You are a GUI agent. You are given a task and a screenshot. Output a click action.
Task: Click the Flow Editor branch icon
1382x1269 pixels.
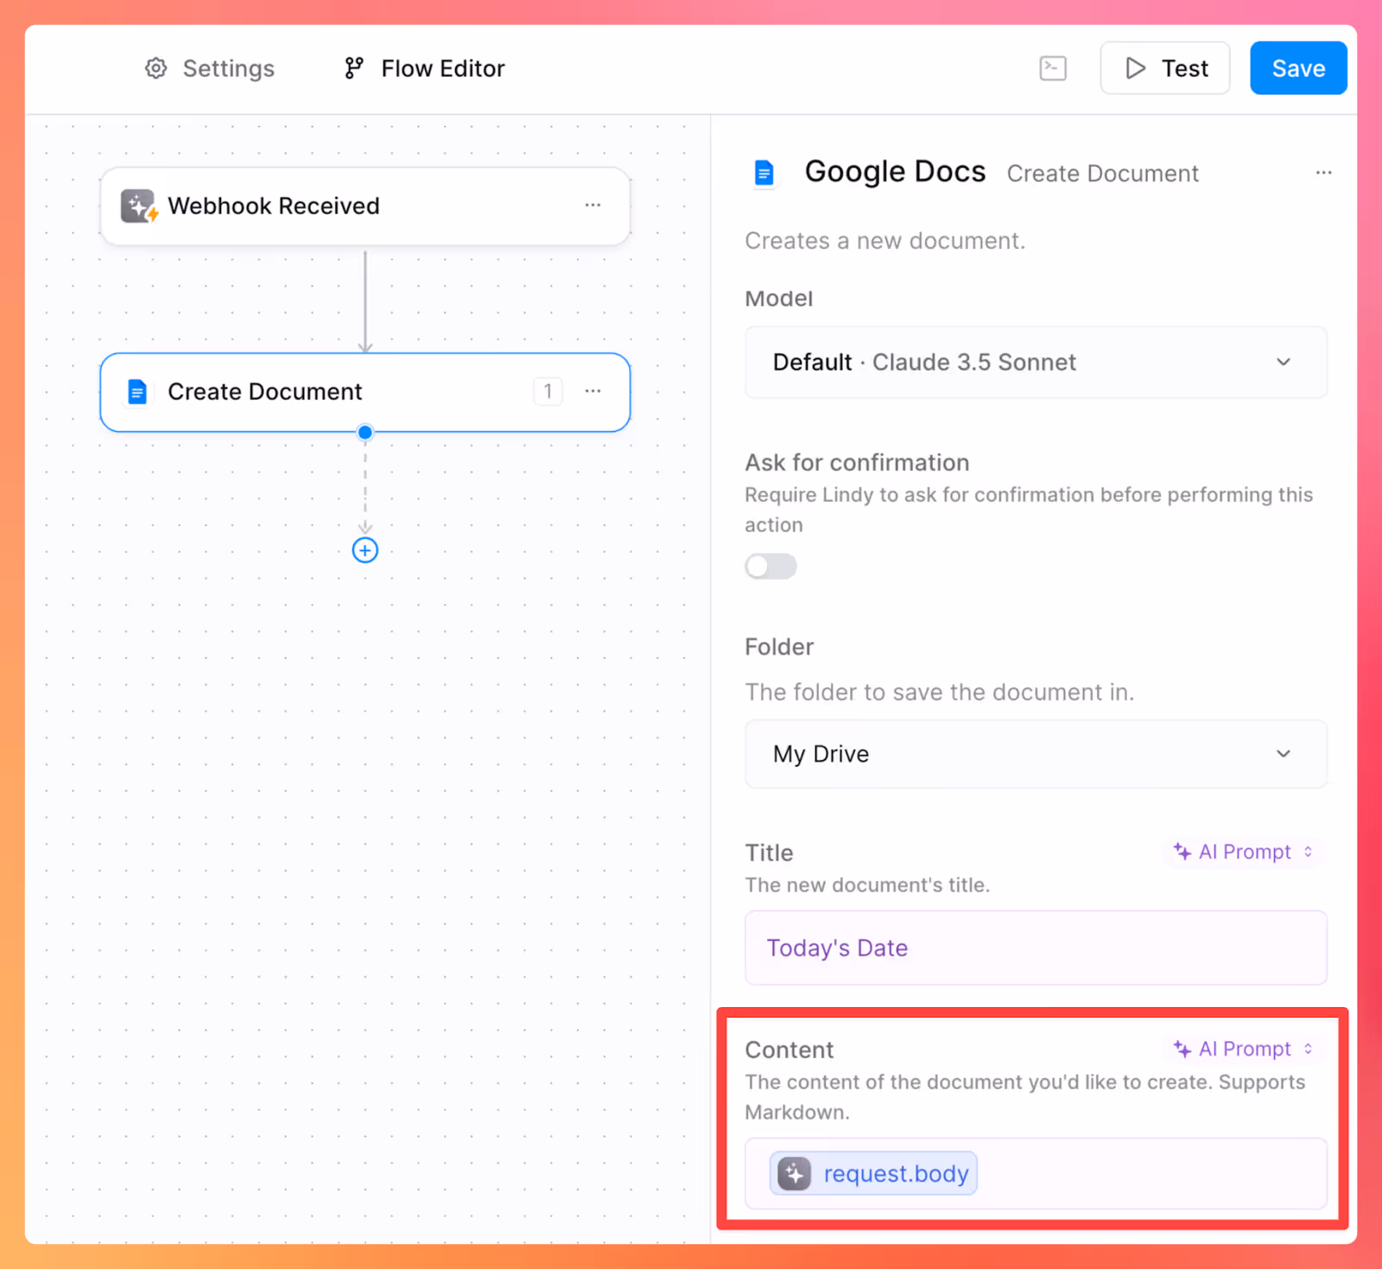(x=354, y=68)
